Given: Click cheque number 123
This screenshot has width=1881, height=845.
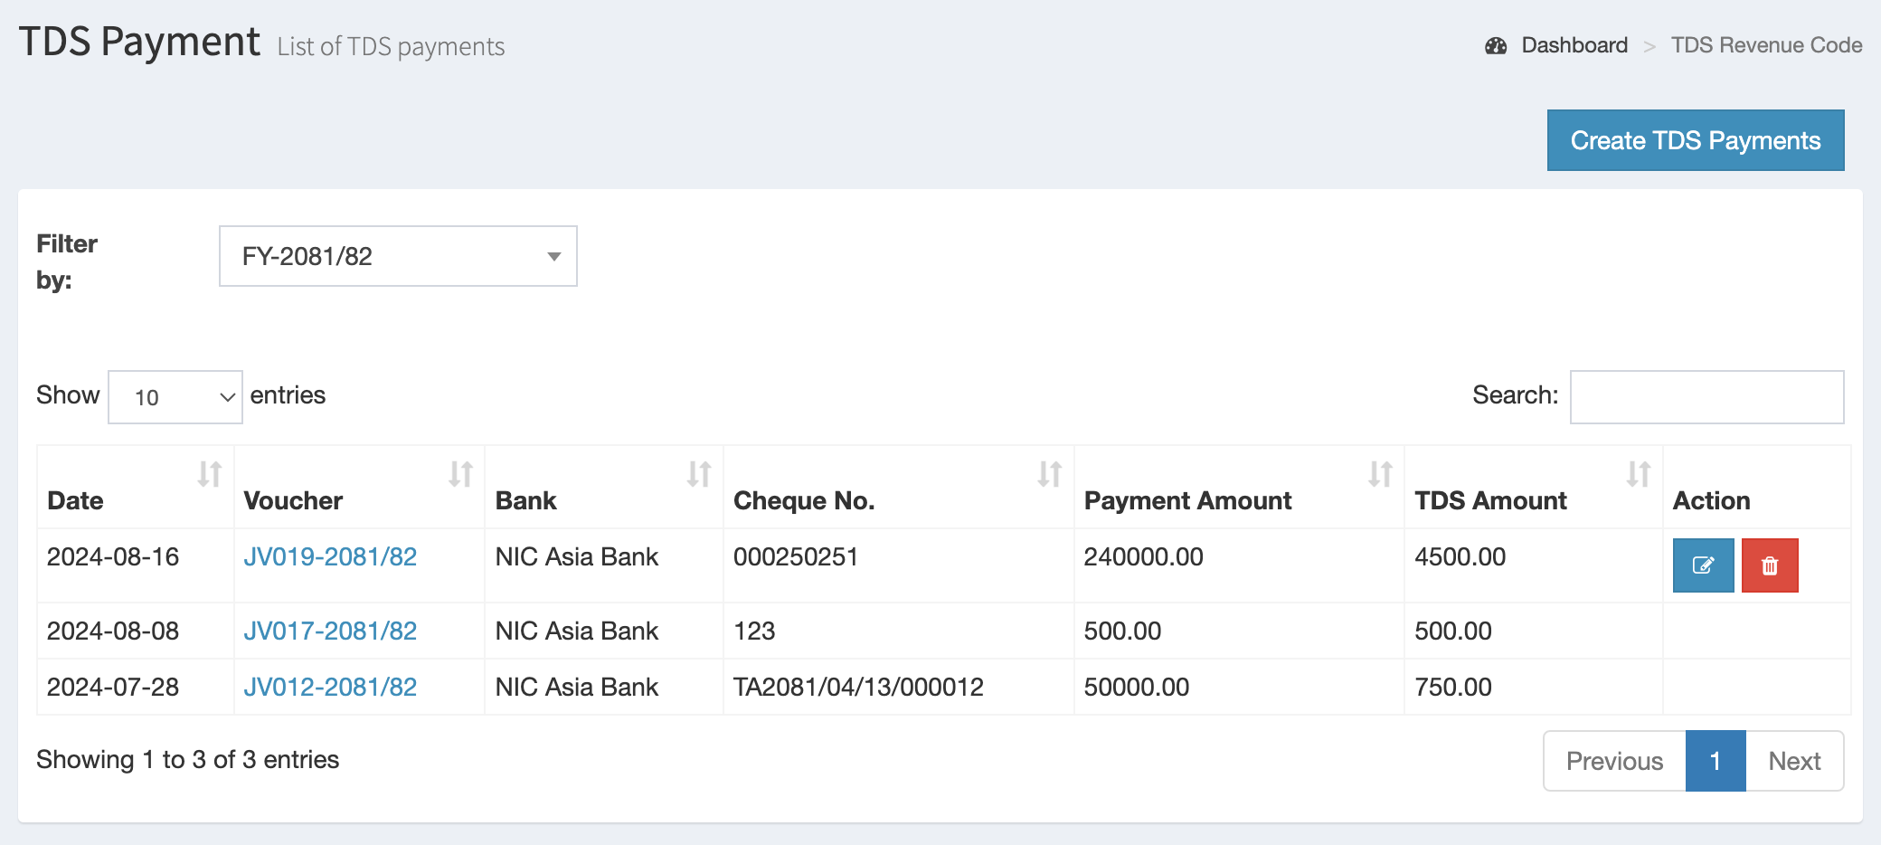Looking at the screenshot, I should coord(754,631).
